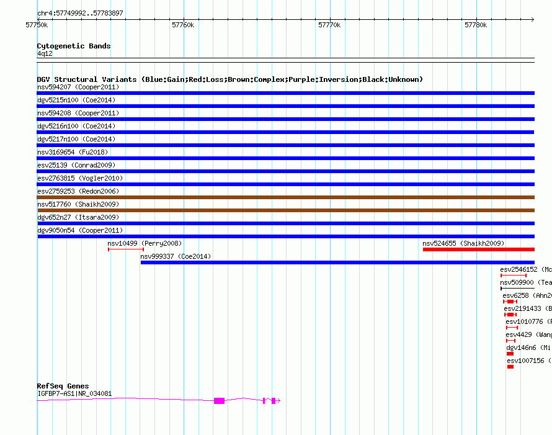
Task: Select the thin red bar under nsv10499
Action: click(x=126, y=249)
